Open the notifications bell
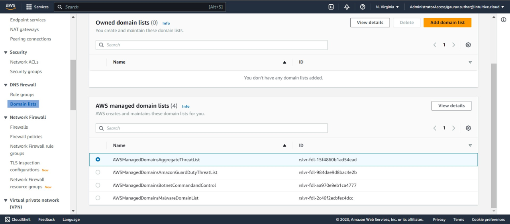The image size is (510, 224). (x=347, y=7)
